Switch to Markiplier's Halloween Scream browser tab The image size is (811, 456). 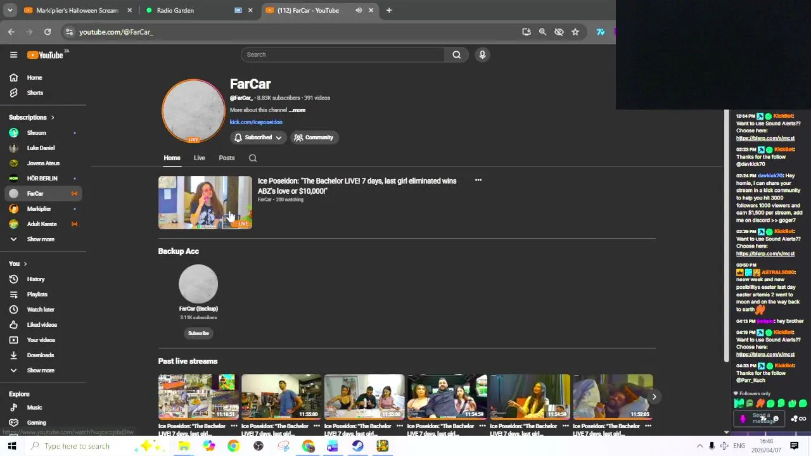click(x=77, y=10)
